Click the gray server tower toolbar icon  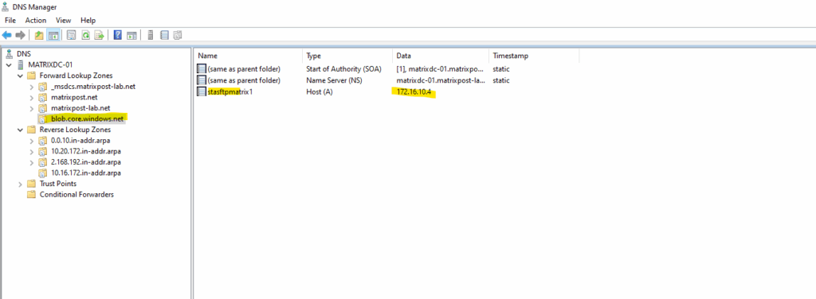(151, 35)
